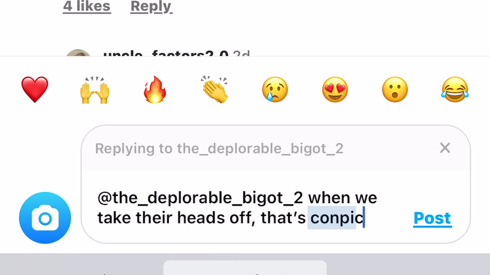Click Reply under the comment
Screen dimensions: 490x275
tap(151, 6)
